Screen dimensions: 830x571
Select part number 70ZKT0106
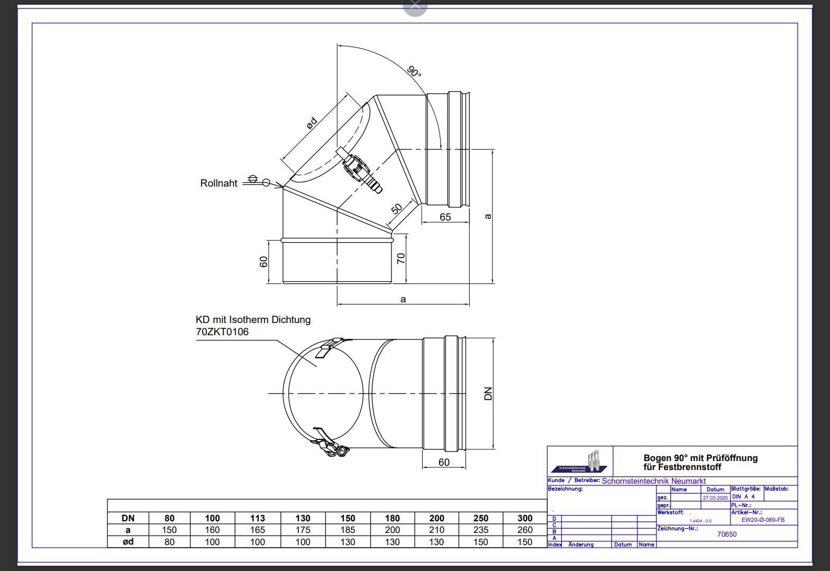click(222, 332)
